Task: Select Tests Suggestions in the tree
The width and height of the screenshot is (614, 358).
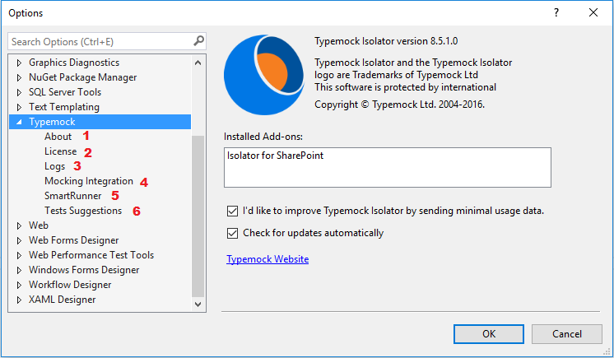Action: point(82,211)
